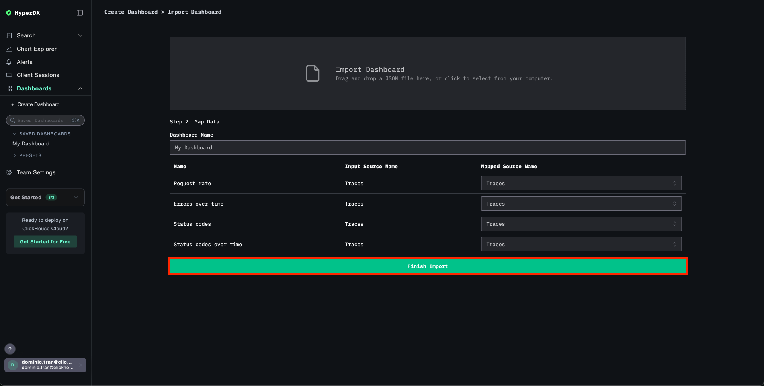Open Client Sessions from sidebar
Image resolution: width=764 pixels, height=386 pixels.
pyautogui.click(x=38, y=75)
